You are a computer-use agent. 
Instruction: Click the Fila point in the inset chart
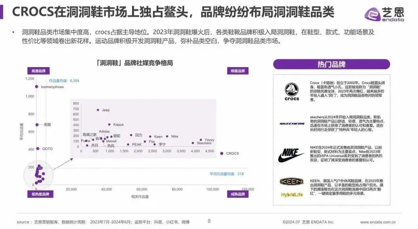tap(145, 141)
